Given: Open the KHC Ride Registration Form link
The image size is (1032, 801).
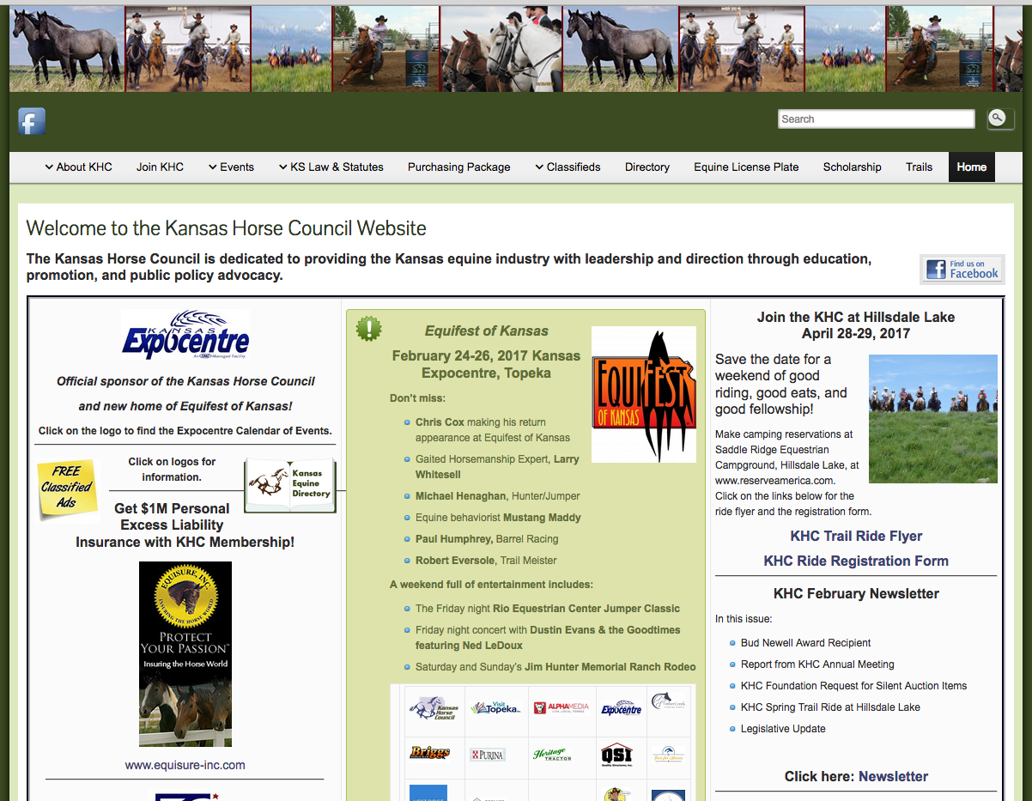Looking at the screenshot, I should [x=856, y=561].
